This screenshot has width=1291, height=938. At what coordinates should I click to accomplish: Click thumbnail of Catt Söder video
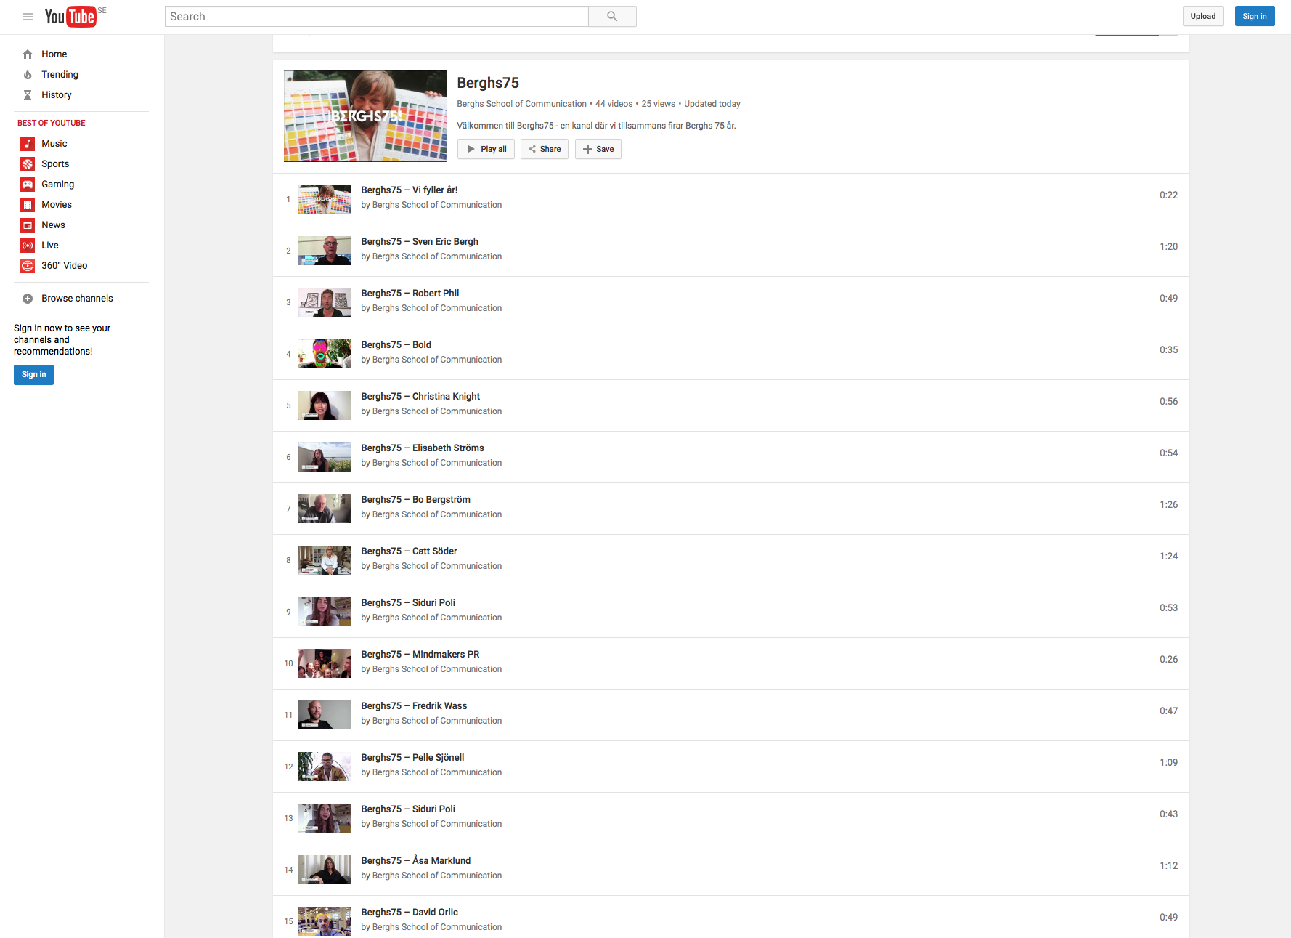click(x=325, y=560)
